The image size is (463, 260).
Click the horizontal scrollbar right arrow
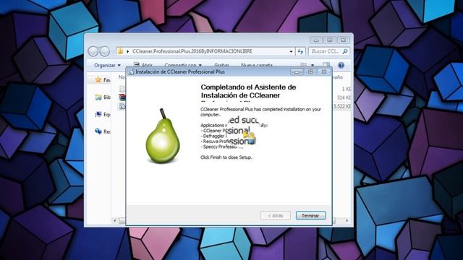click(x=347, y=220)
